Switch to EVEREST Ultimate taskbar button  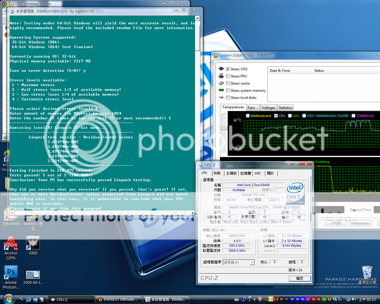pyautogui.click(x=119, y=300)
